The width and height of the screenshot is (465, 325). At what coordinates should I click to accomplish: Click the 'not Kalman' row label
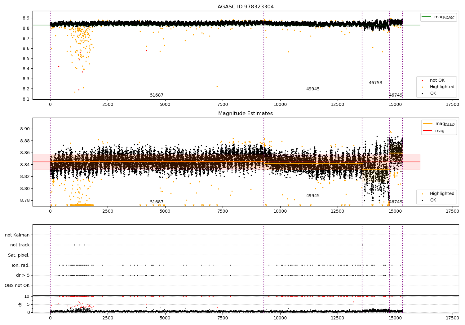[17, 235]
